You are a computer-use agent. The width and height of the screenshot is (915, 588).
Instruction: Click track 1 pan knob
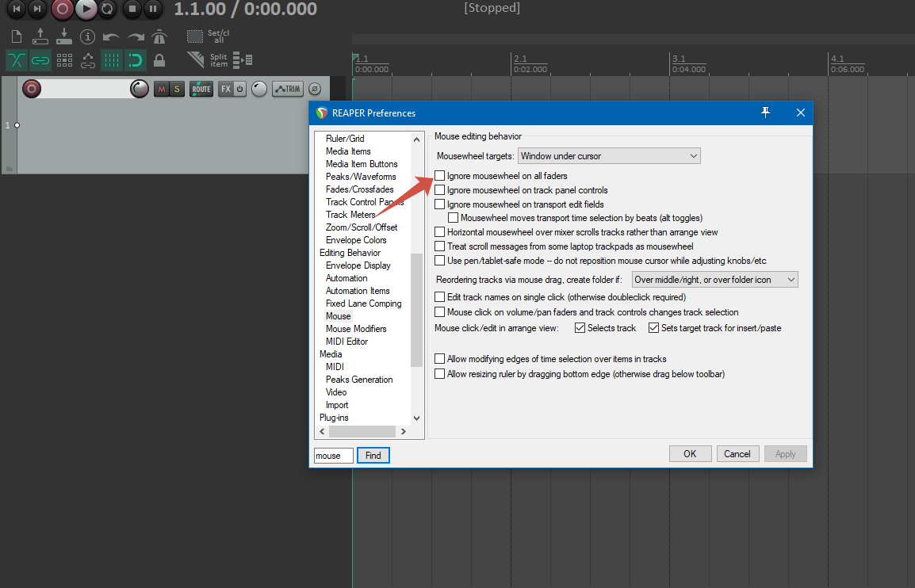259,89
